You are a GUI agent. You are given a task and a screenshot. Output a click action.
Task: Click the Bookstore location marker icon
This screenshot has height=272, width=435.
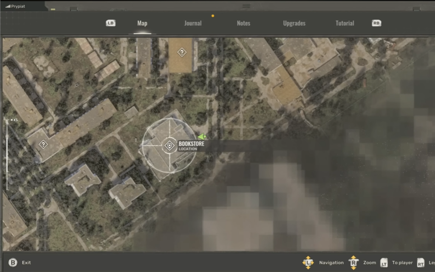169,146
